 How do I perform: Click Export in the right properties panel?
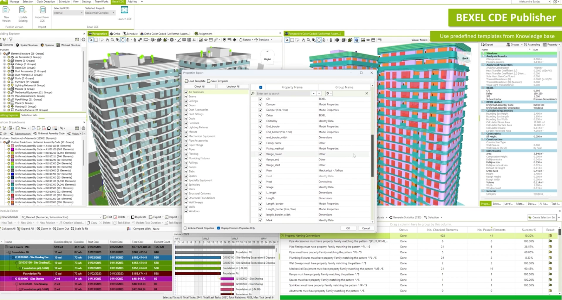487,45
